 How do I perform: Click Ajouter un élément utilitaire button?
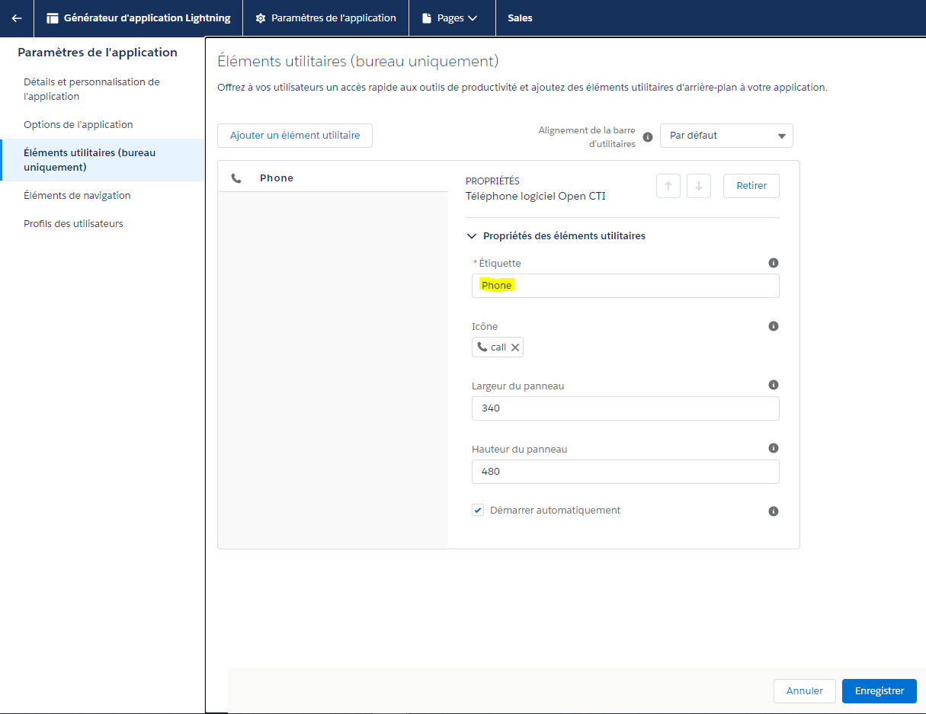tap(295, 136)
